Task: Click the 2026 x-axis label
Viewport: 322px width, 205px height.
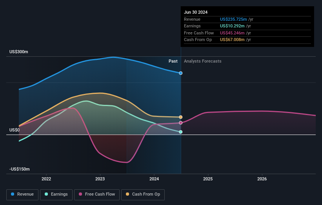Action: tap(262, 179)
